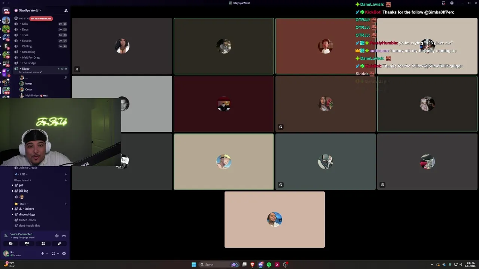
Task: Click the noise suppression waveform icon
Action: coord(57,236)
